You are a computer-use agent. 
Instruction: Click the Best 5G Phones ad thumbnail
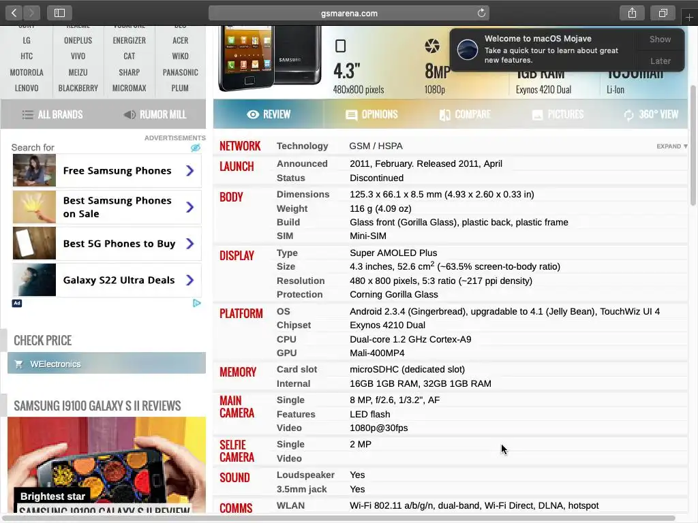[x=34, y=243]
